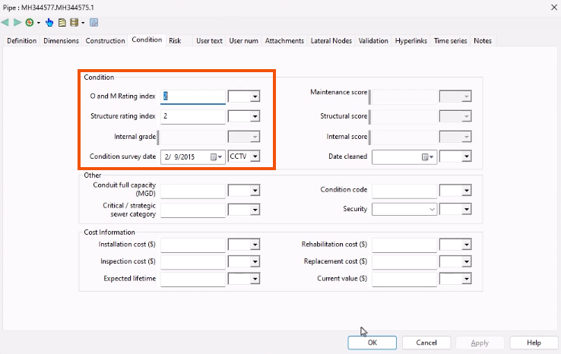
Task: Click the green circular locate object icon
Action: coord(30,23)
